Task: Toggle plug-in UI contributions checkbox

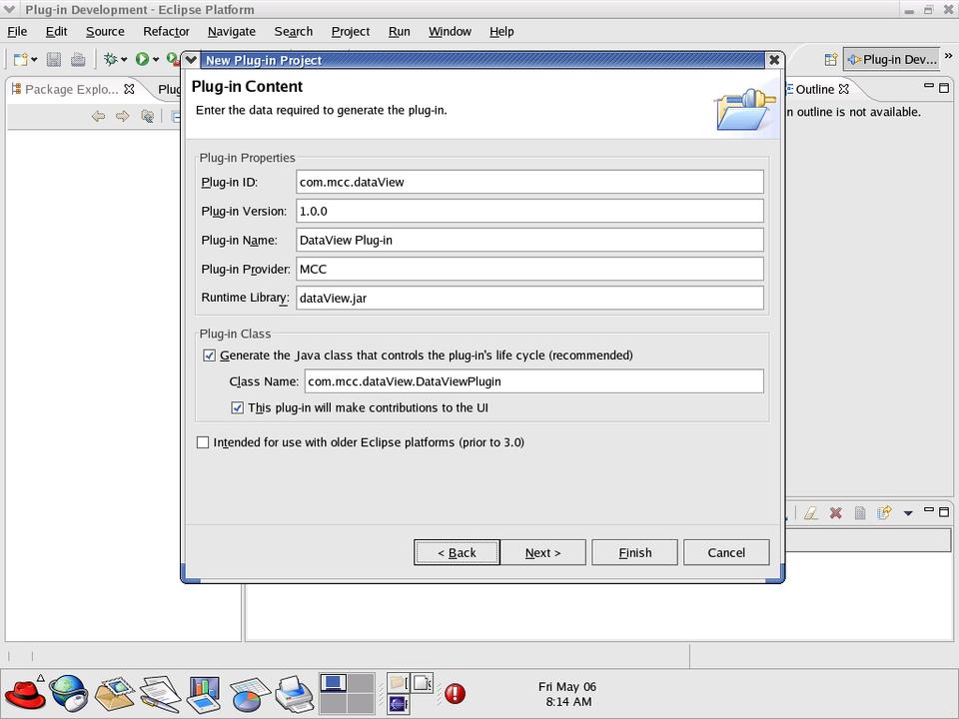Action: point(238,407)
